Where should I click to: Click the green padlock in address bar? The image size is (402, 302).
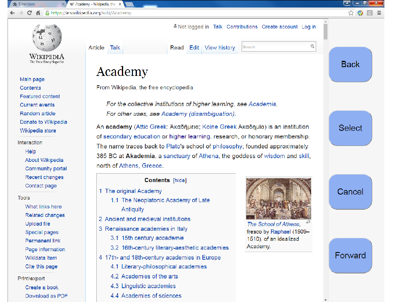tap(47, 13)
